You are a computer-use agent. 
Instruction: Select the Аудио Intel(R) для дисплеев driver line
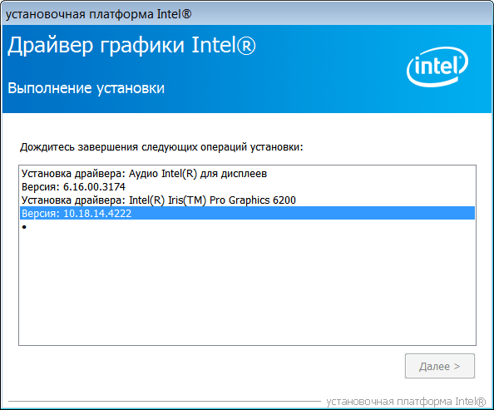click(x=145, y=174)
